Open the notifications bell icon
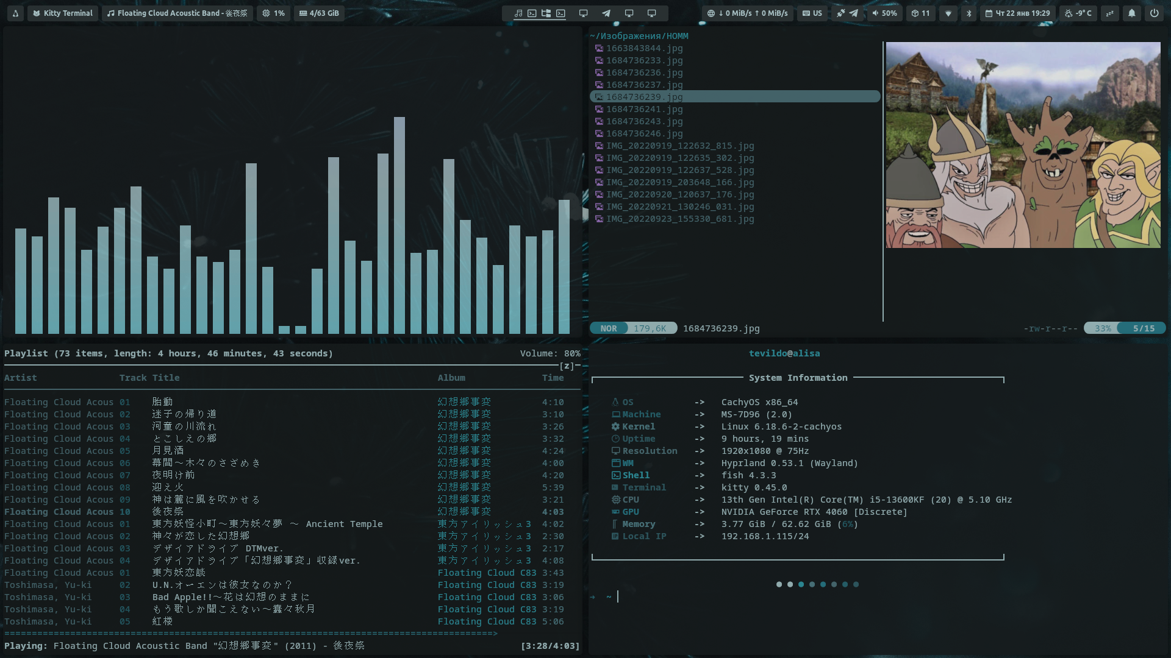 [x=1131, y=13]
